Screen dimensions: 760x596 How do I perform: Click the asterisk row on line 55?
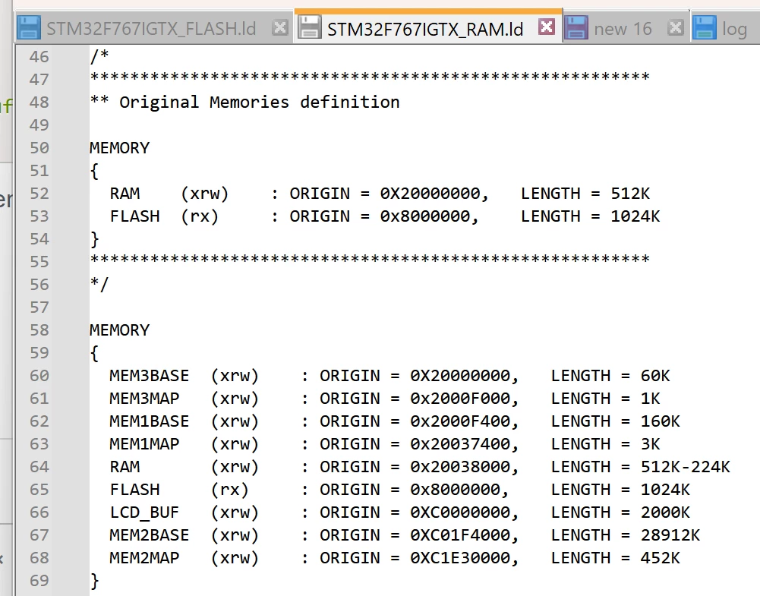click(x=370, y=260)
